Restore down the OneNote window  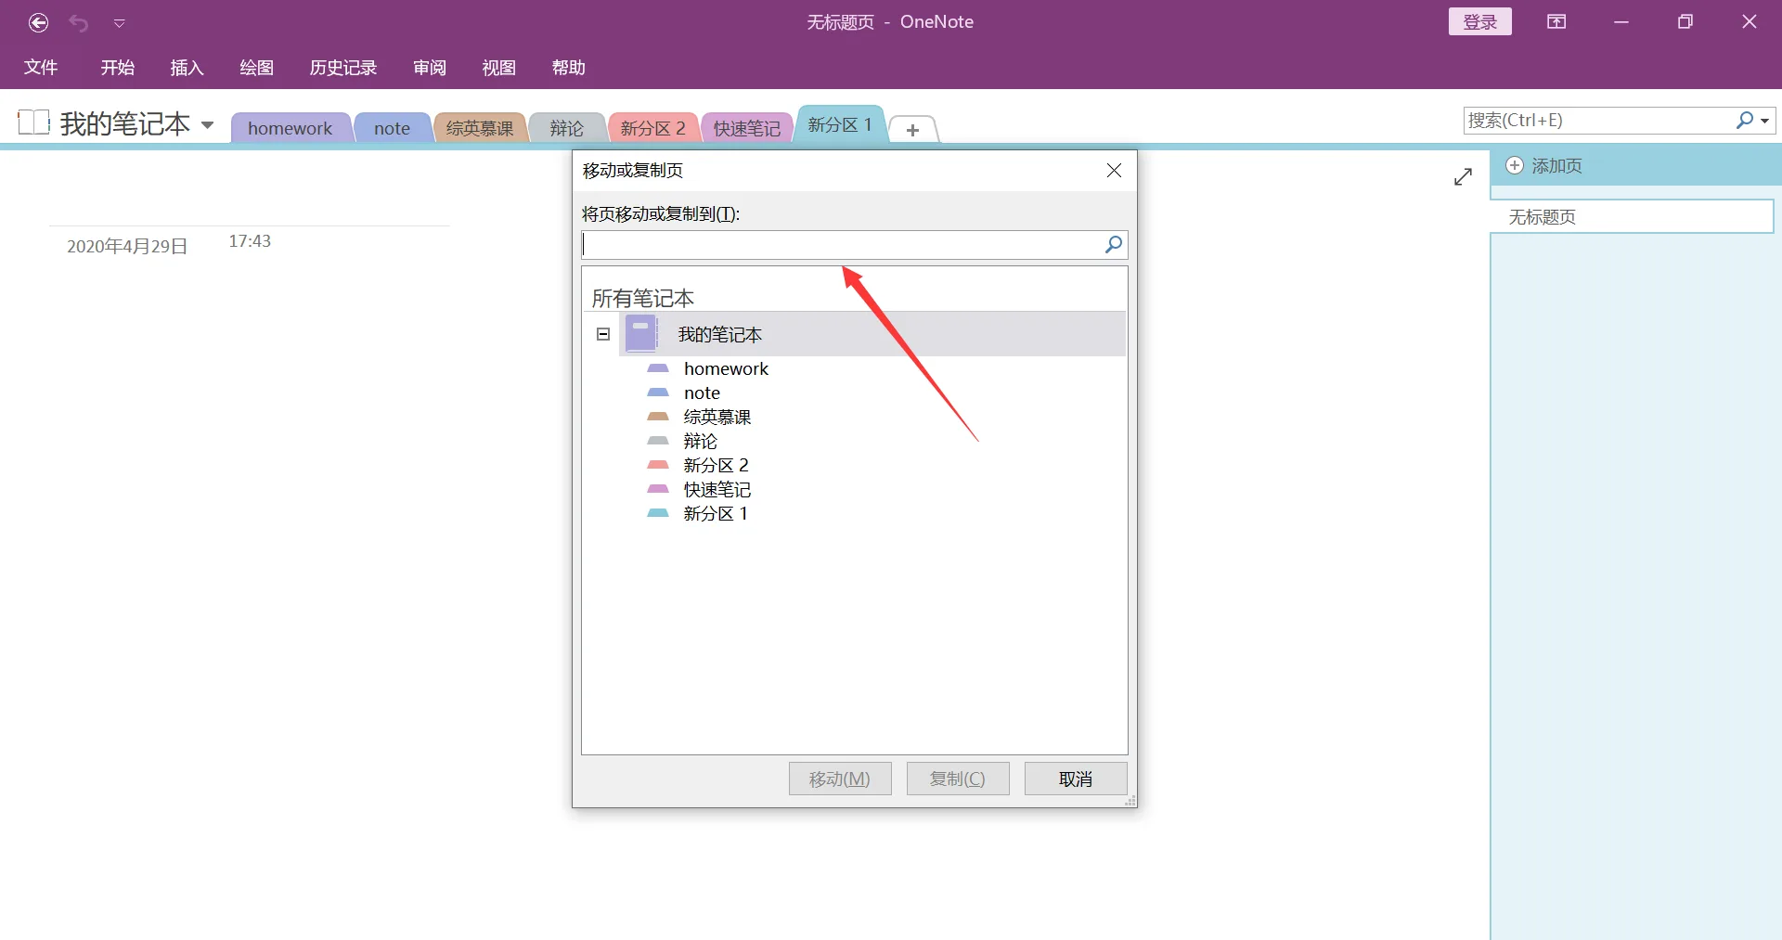[1685, 22]
